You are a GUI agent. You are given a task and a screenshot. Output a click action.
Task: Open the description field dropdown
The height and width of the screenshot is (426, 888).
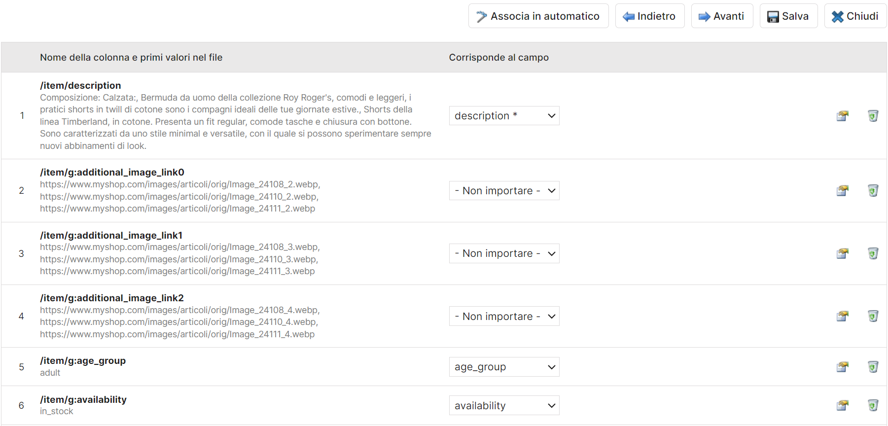(504, 116)
